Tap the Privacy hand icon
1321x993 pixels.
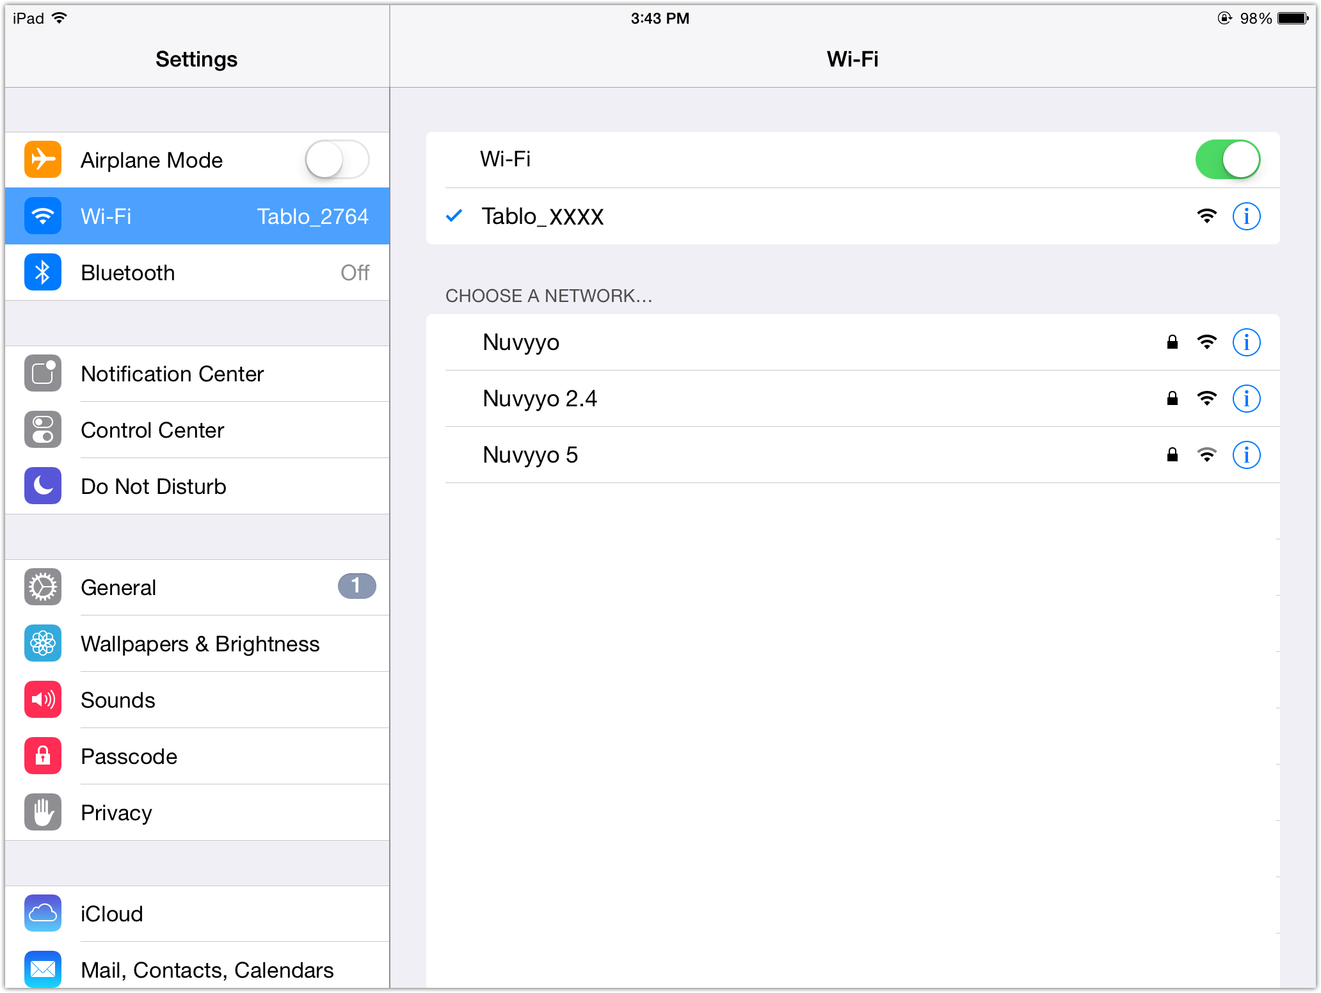click(x=43, y=813)
